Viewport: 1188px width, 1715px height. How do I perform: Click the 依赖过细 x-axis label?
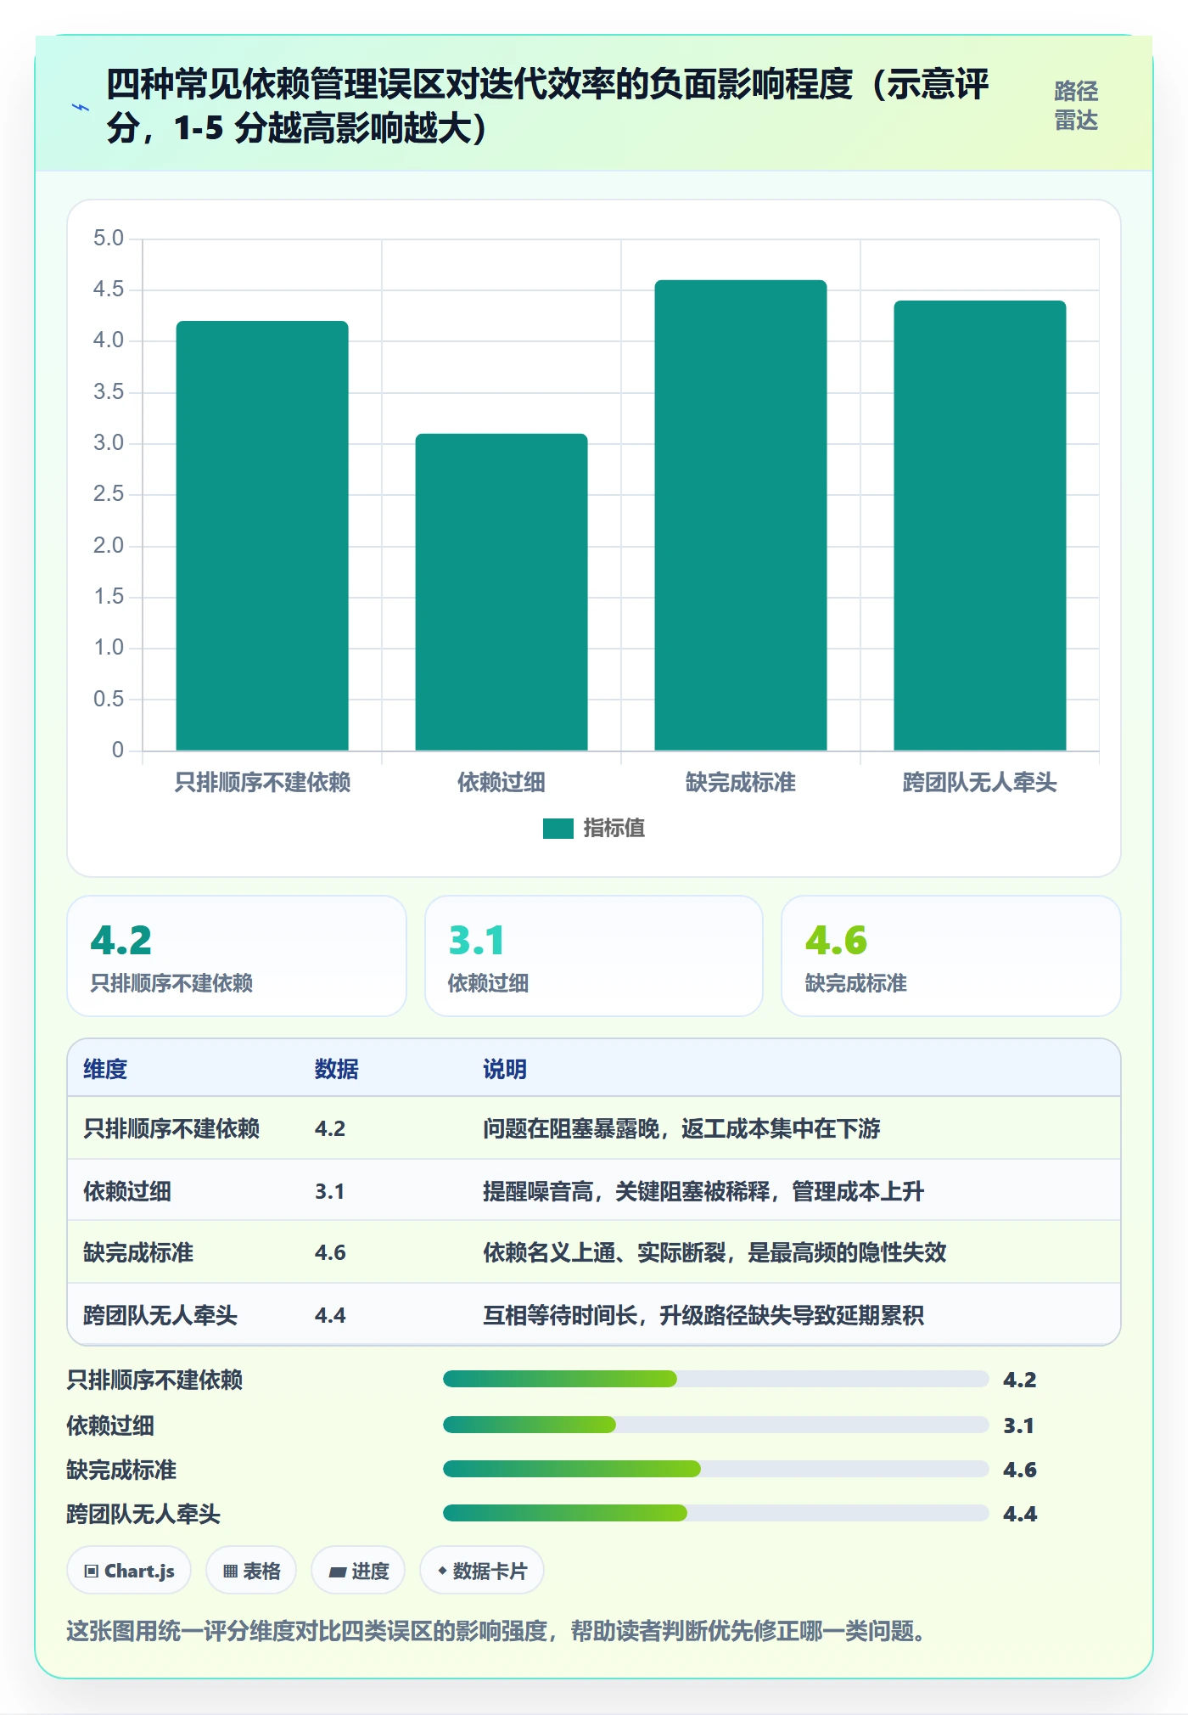tap(502, 782)
